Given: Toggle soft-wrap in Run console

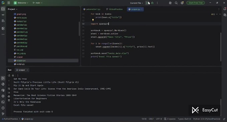Looking at the screenshot, I should point(9,89).
